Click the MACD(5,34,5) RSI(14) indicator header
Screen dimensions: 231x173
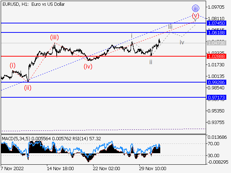pos(51,139)
